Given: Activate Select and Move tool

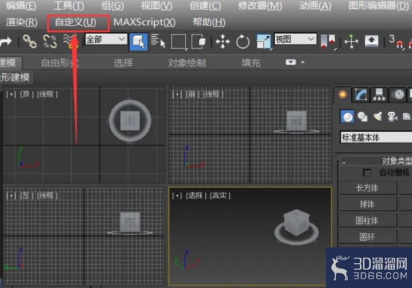Looking at the screenshot, I should point(223,41).
